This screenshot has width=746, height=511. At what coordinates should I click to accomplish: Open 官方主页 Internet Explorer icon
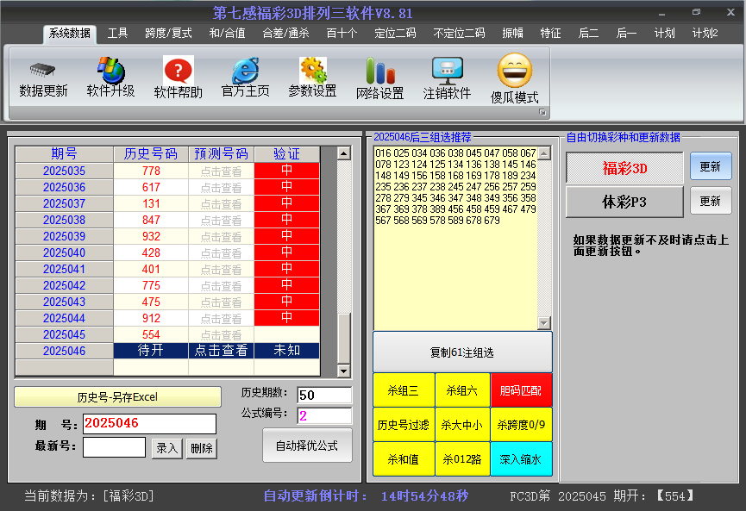tap(246, 71)
